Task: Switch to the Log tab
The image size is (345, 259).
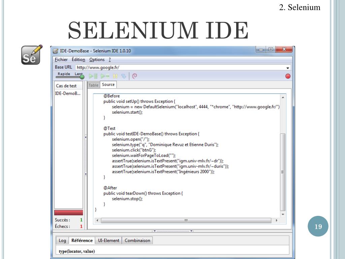Action: (x=62, y=240)
